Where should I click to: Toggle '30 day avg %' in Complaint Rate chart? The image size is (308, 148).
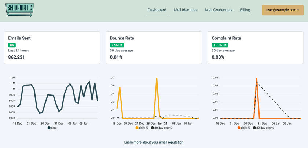tap(264, 128)
